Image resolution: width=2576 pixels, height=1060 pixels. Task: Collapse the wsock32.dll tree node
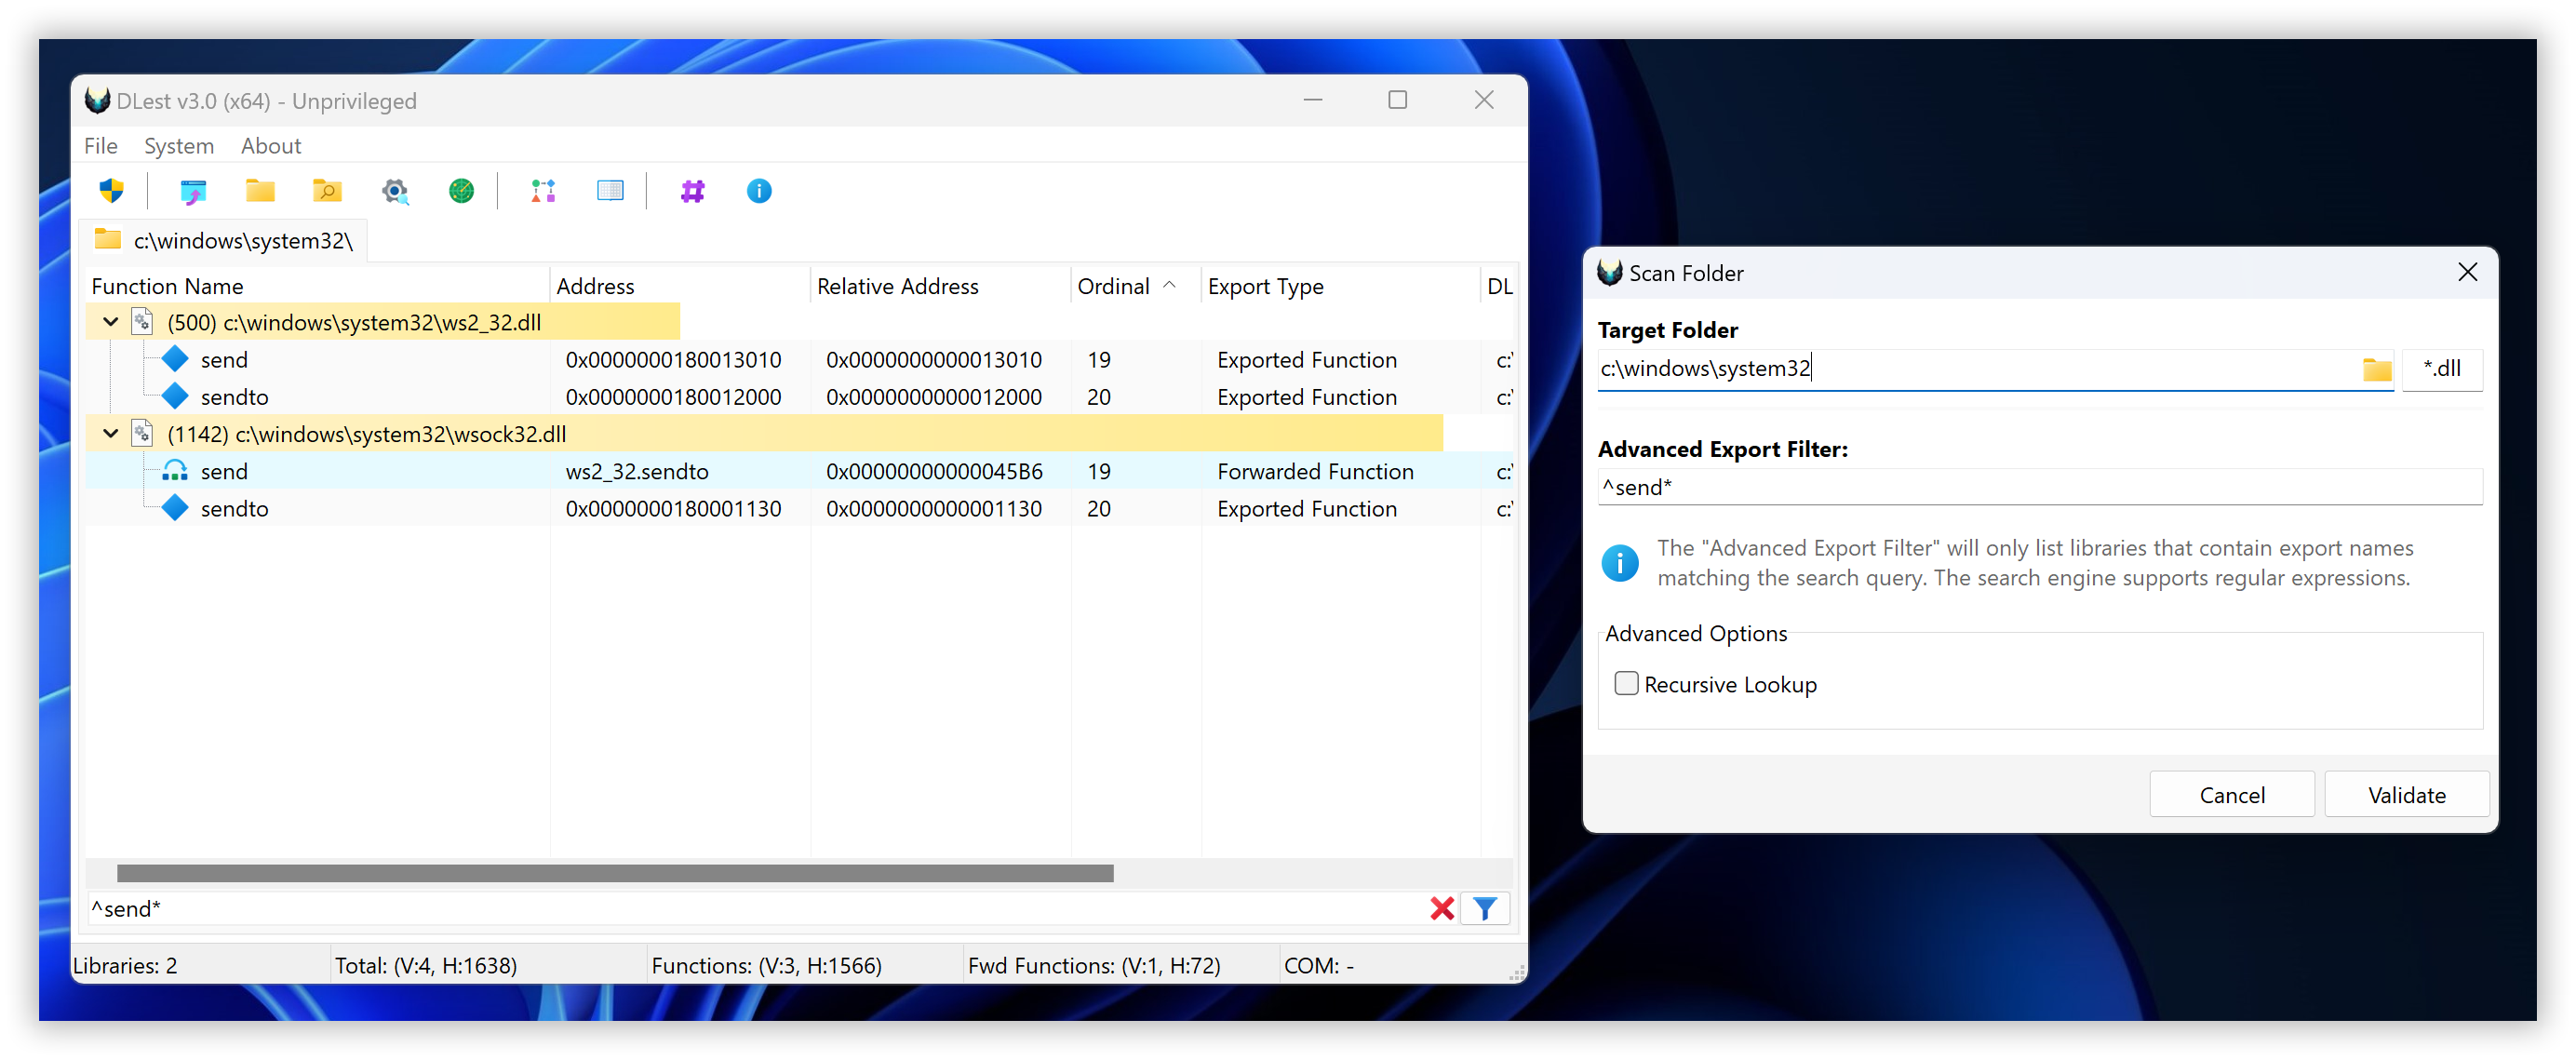point(111,433)
